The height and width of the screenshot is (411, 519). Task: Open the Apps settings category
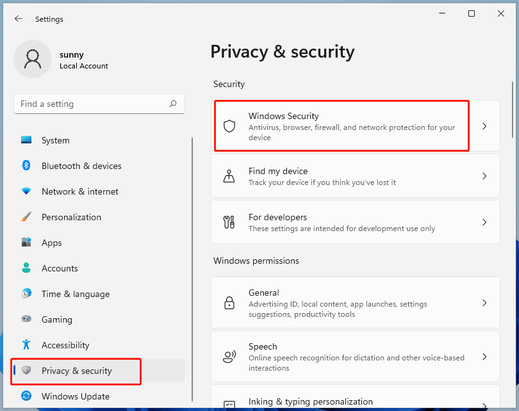52,243
